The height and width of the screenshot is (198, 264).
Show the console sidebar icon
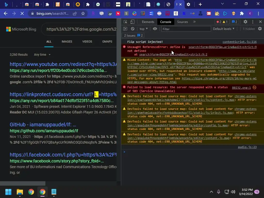[125, 29]
